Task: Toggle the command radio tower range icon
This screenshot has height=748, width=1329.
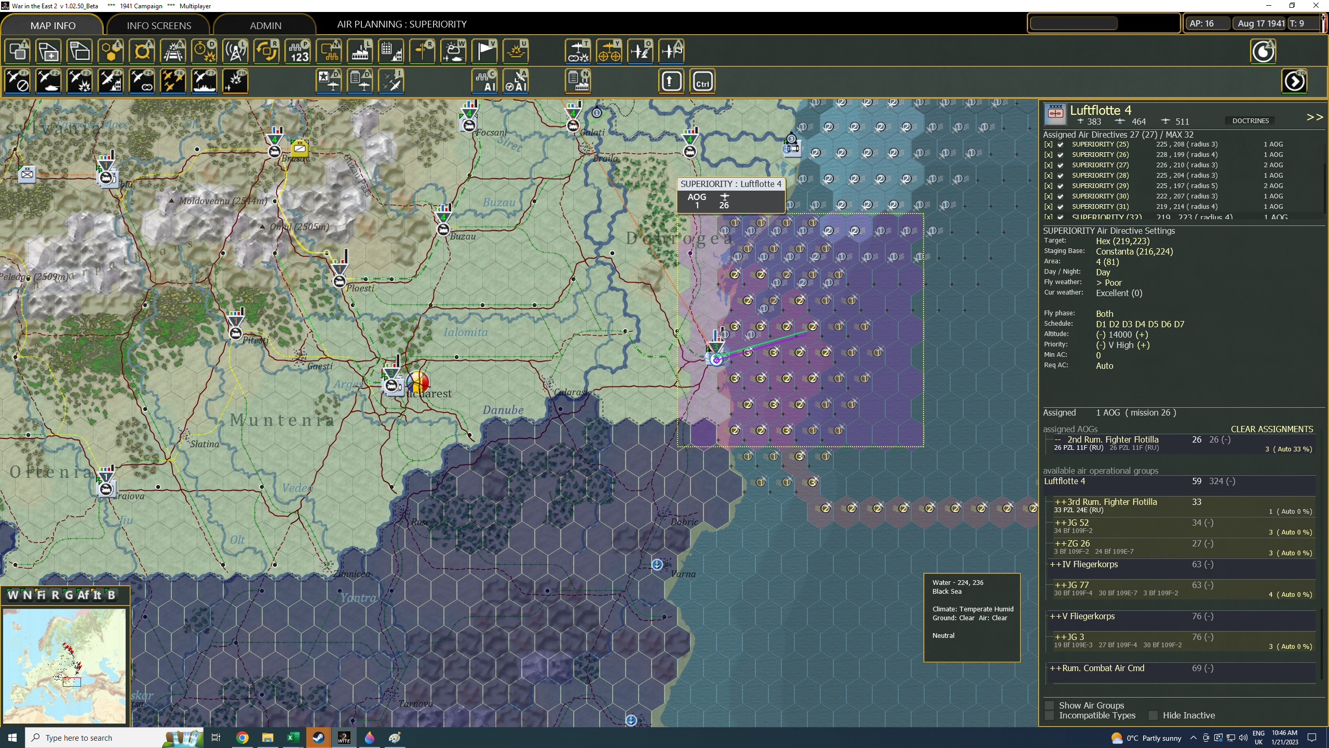Action: click(x=235, y=51)
